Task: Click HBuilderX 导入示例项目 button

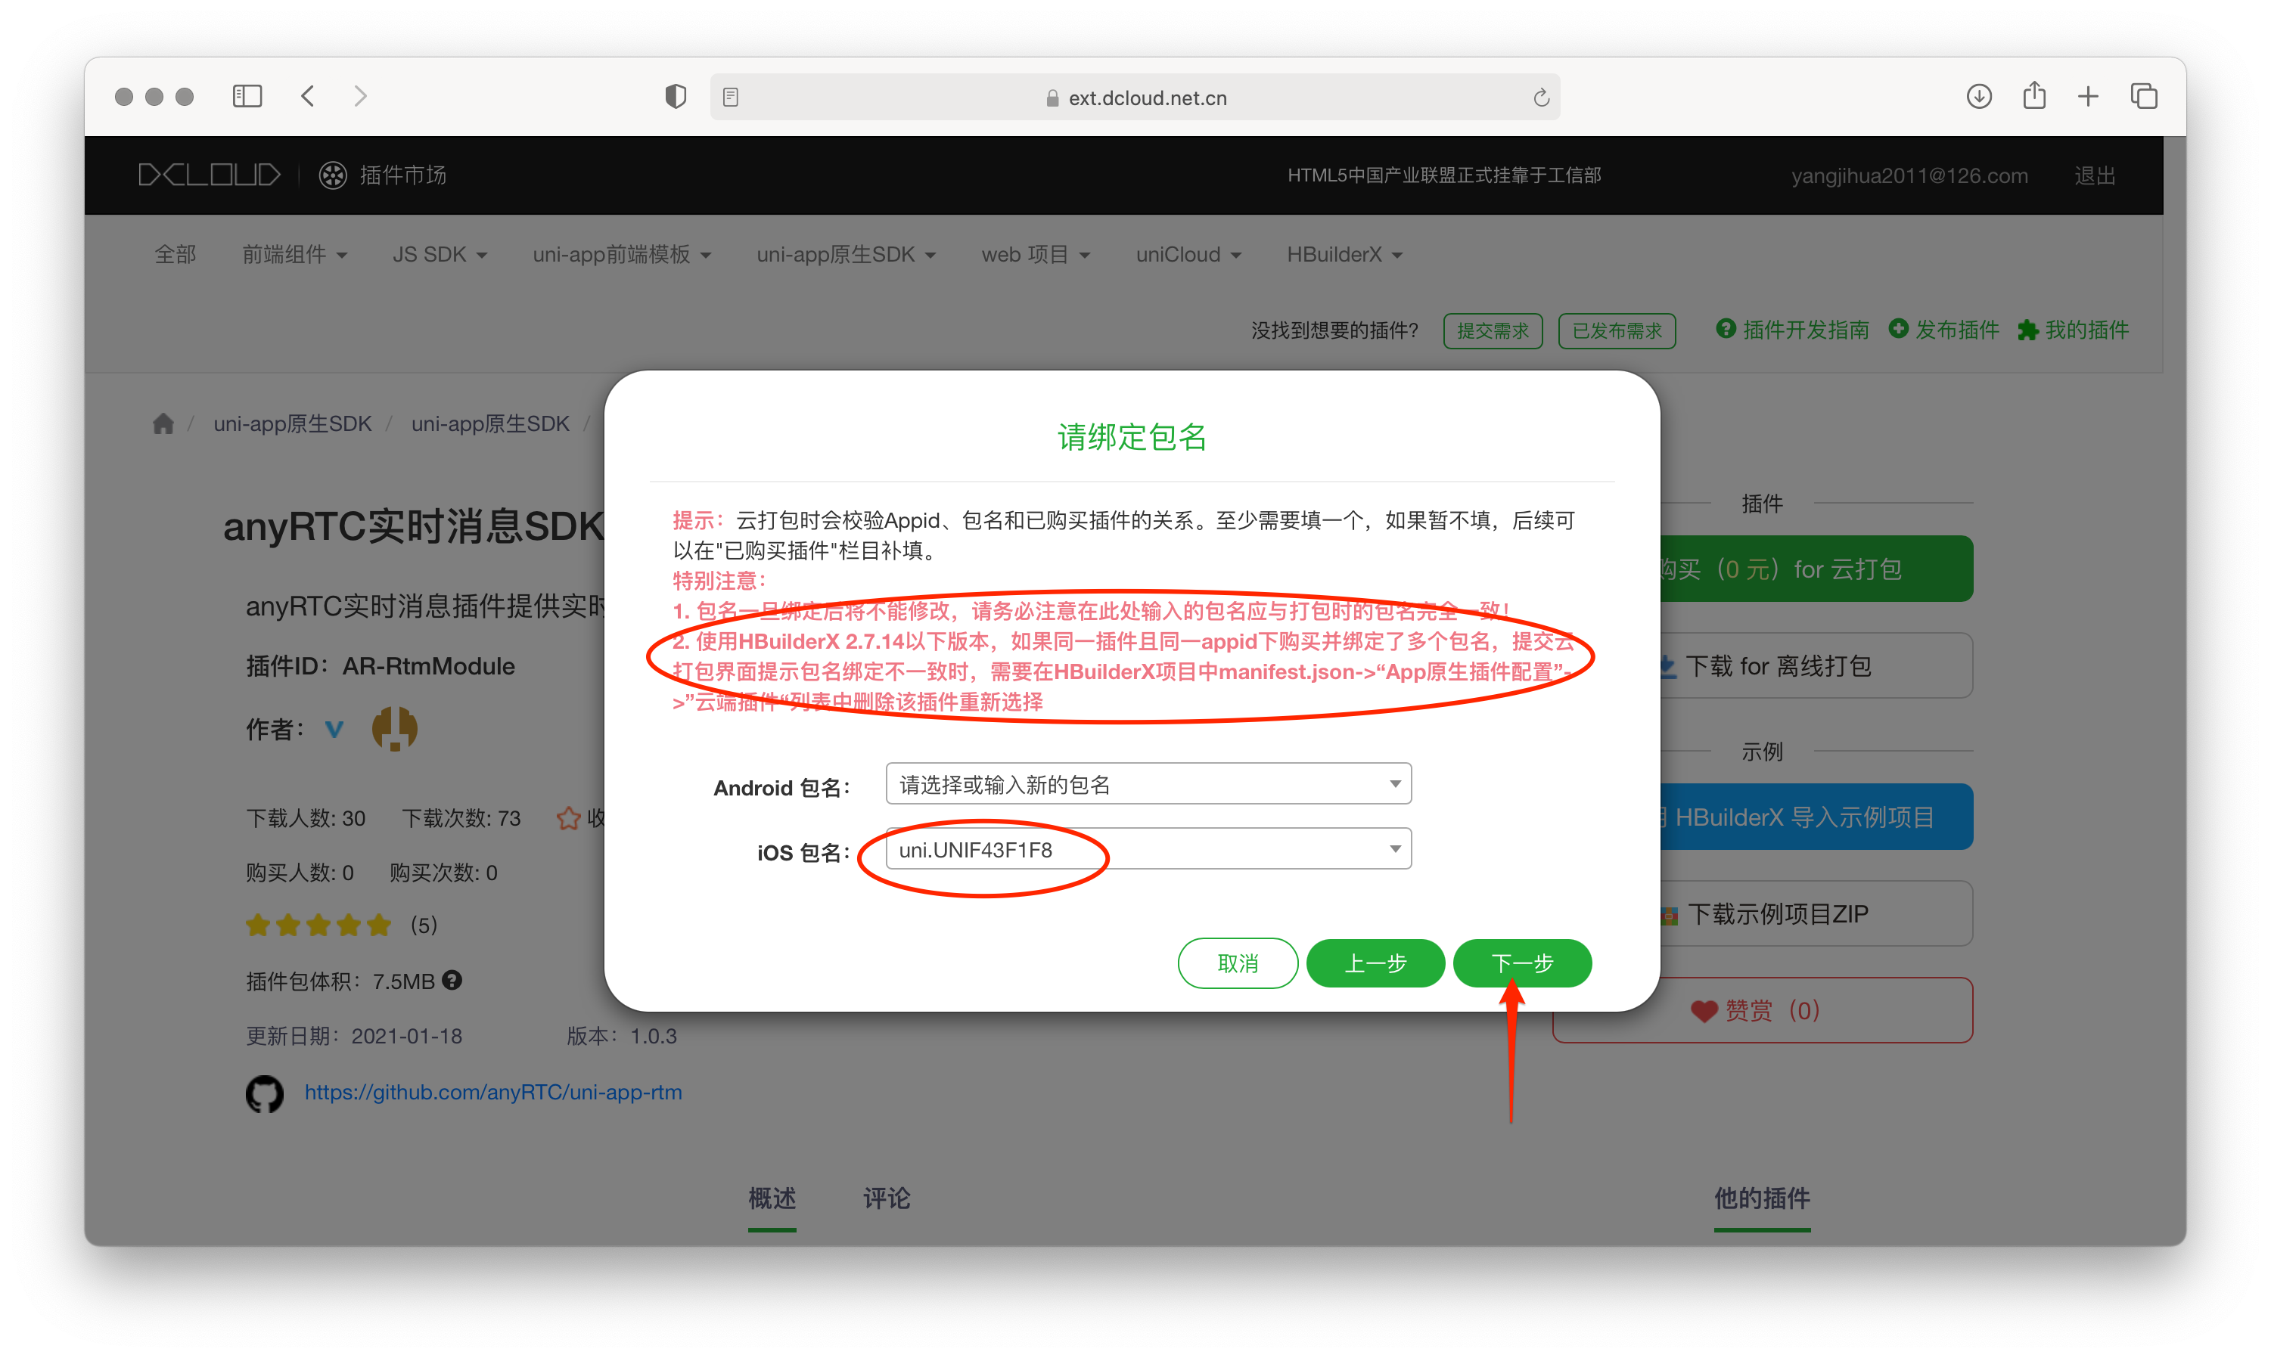Action: [1816, 817]
